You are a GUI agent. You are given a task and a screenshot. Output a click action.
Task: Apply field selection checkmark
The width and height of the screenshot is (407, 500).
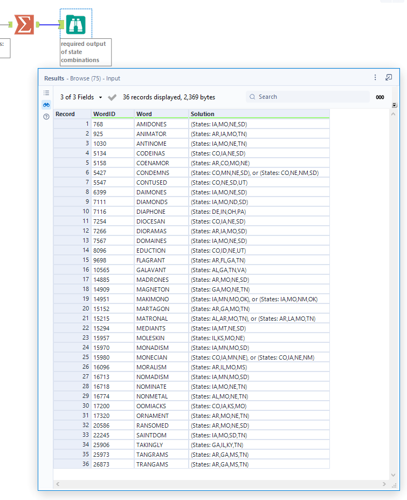(112, 97)
